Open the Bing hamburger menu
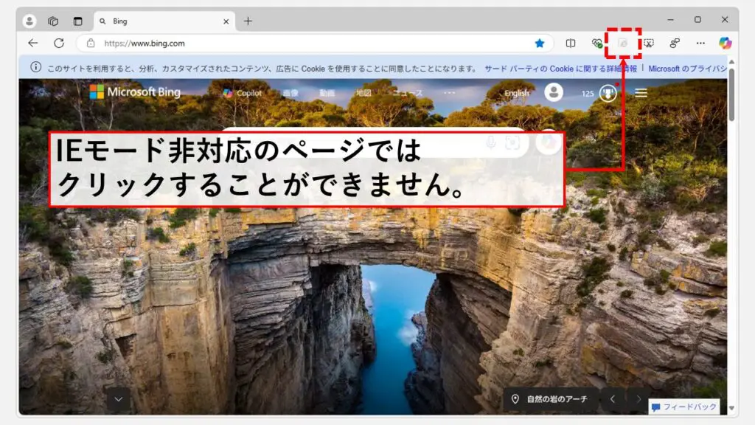The width and height of the screenshot is (755, 425). tap(641, 92)
